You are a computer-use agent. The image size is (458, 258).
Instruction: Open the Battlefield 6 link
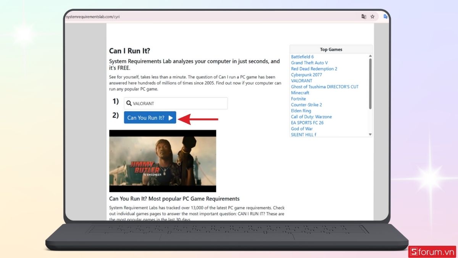point(302,57)
